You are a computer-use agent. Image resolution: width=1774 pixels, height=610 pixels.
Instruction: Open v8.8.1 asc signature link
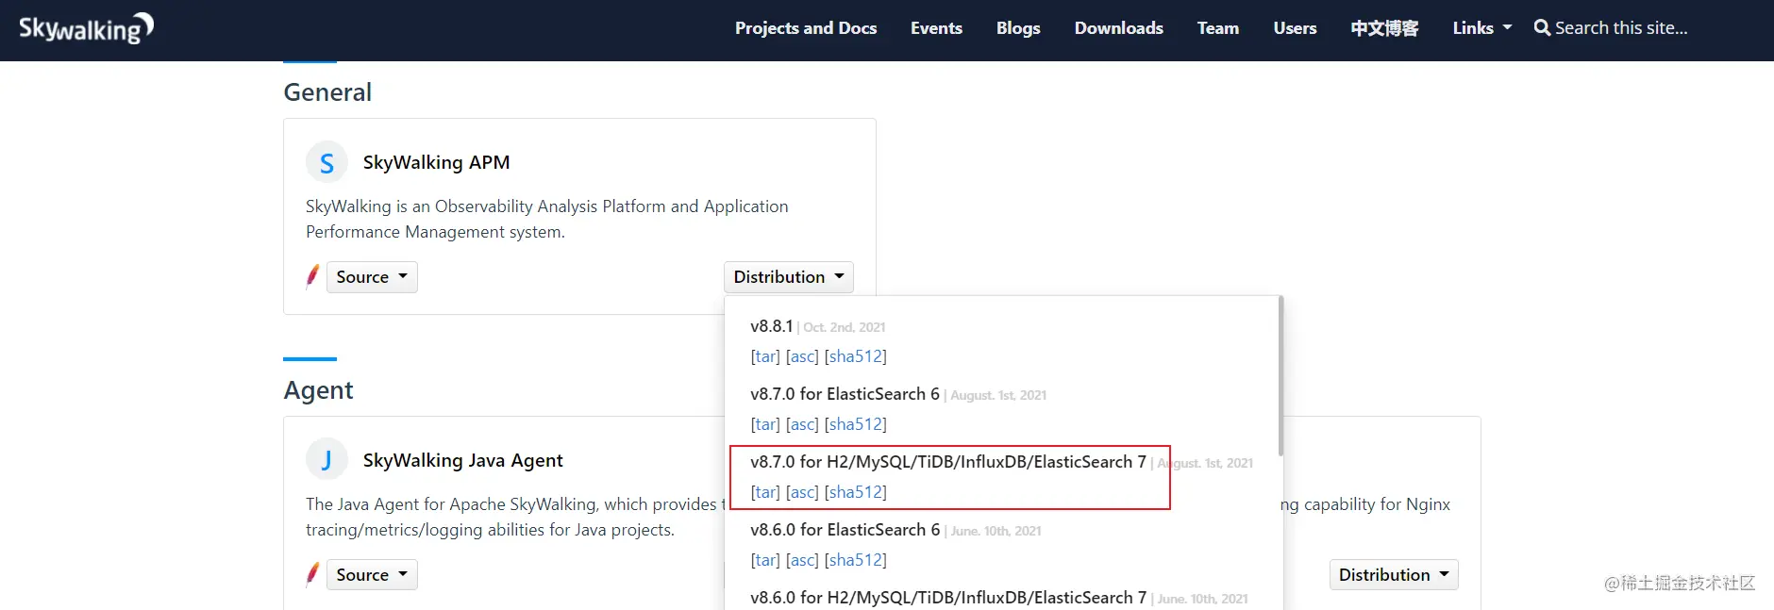click(x=802, y=356)
